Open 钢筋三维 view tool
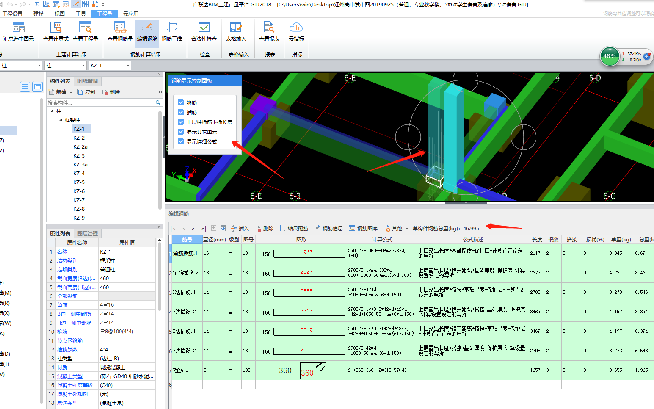 click(x=172, y=32)
